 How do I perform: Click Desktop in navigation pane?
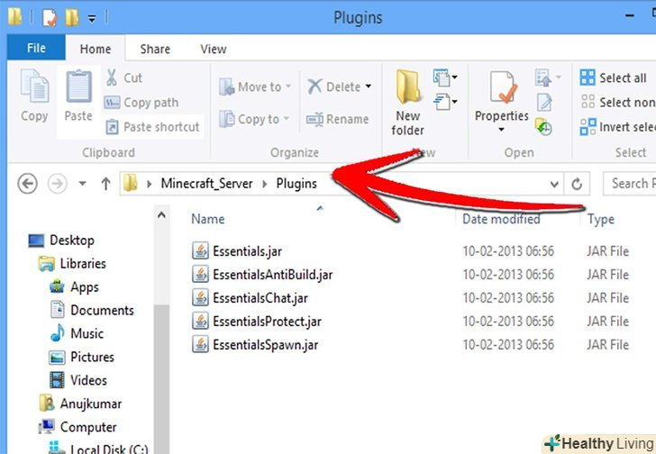(61, 241)
